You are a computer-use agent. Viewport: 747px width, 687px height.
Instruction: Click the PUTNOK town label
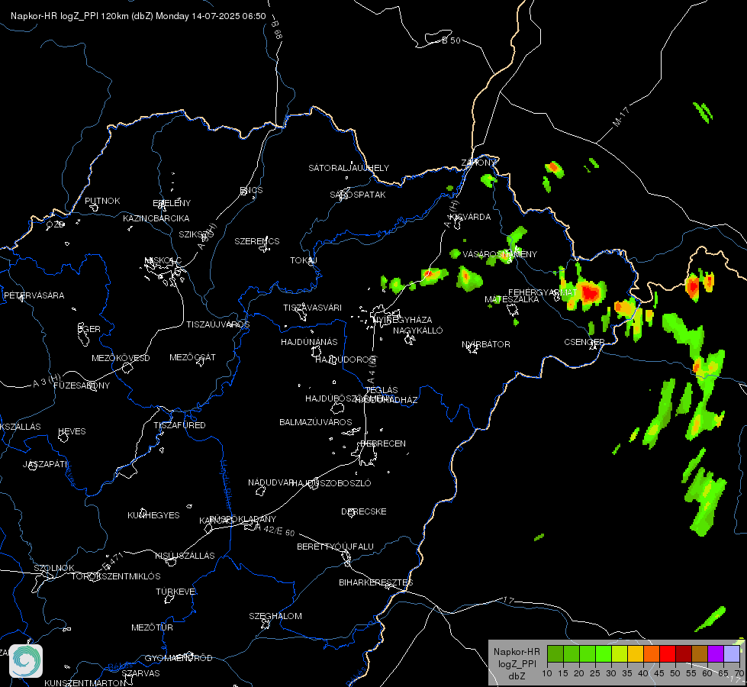point(102,201)
